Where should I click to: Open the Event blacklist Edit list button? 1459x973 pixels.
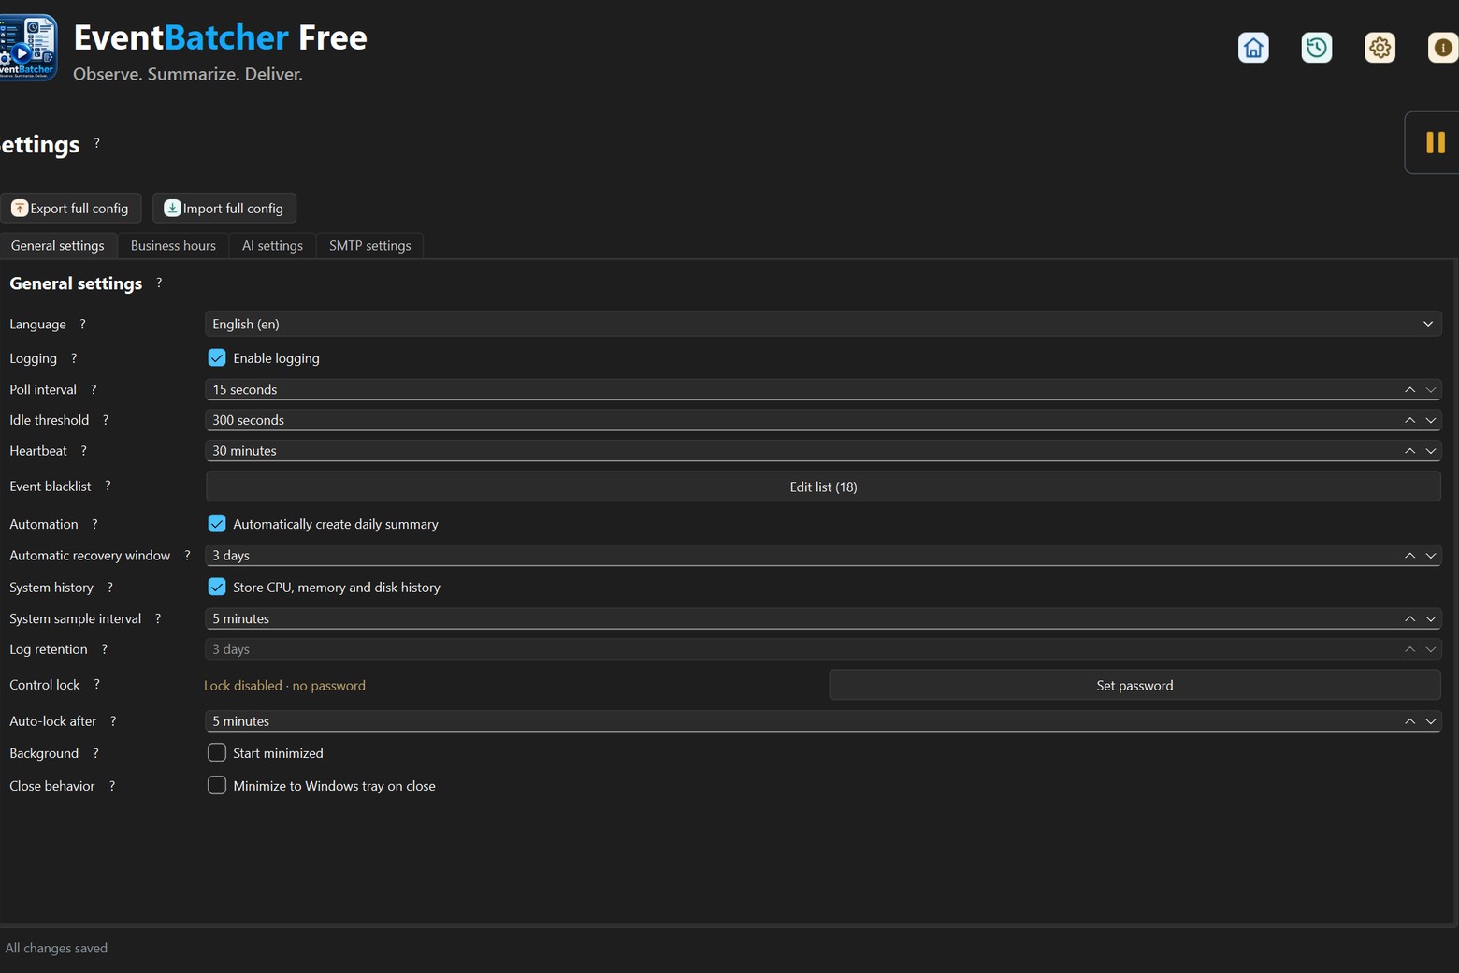823,486
